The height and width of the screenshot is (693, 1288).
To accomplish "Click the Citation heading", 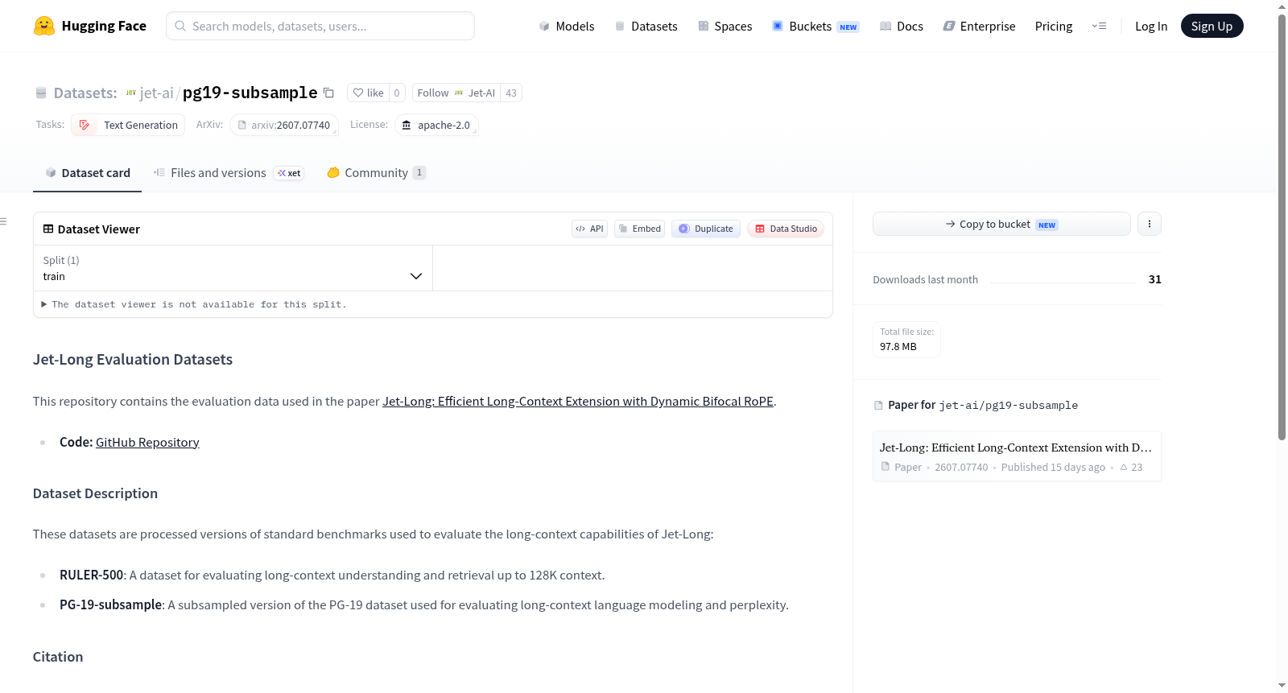I will point(58,657).
